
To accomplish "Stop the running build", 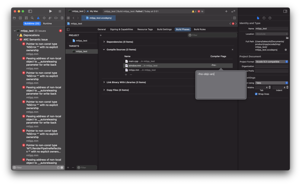I will point(60,11).
